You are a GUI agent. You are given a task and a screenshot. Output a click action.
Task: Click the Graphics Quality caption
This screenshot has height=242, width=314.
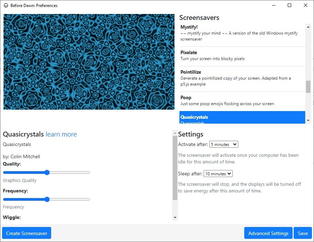tap(20, 180)
